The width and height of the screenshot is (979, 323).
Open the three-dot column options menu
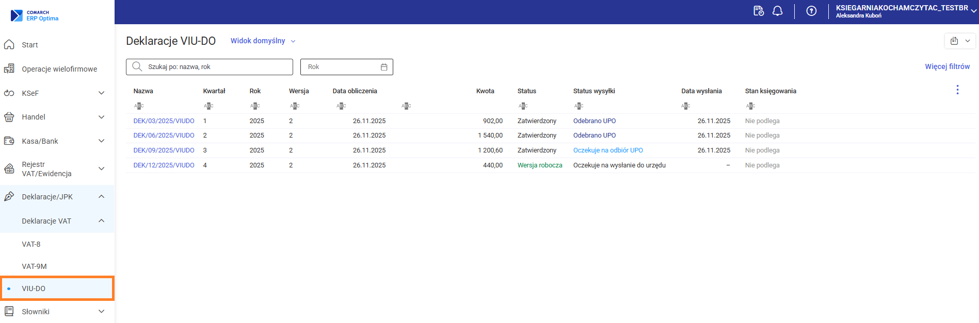[x=957, y=90]
